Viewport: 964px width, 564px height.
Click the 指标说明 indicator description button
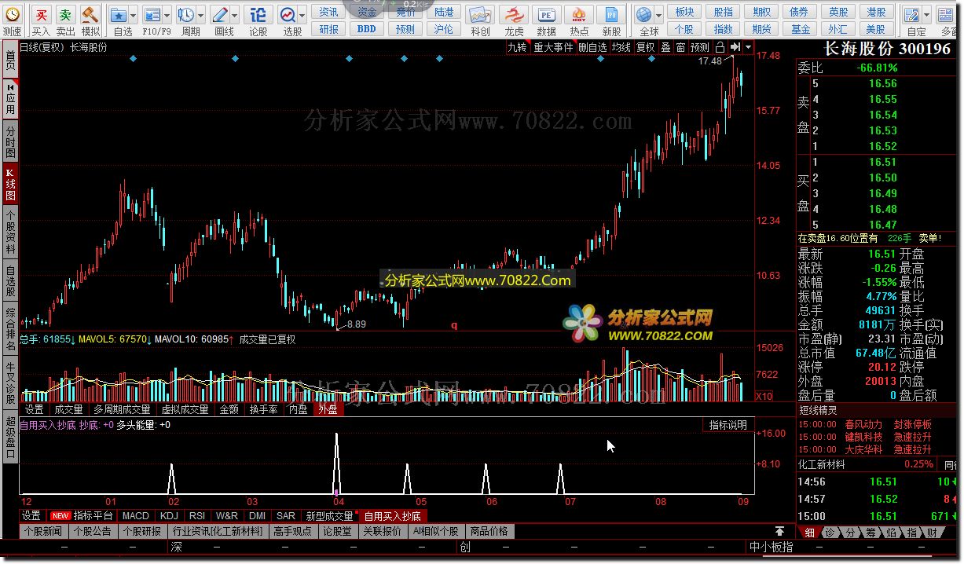[728, 425]
